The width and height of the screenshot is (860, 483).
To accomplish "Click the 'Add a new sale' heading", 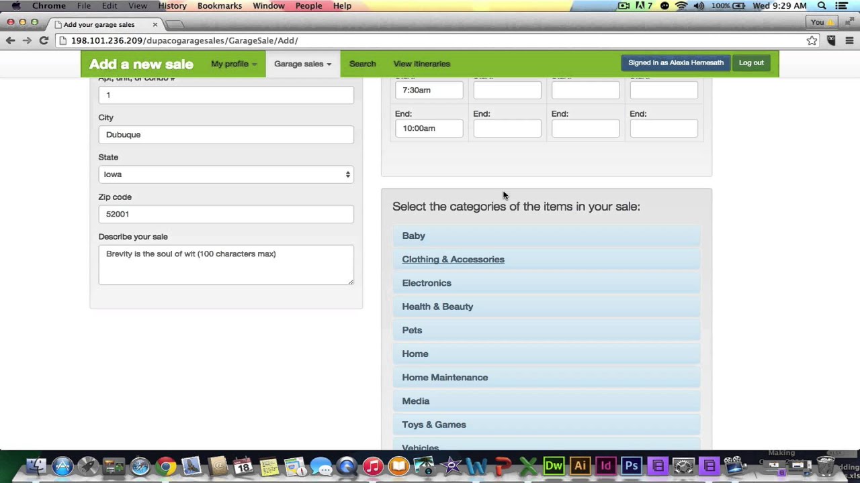I will pyautogui.click(x=141, y=64).
